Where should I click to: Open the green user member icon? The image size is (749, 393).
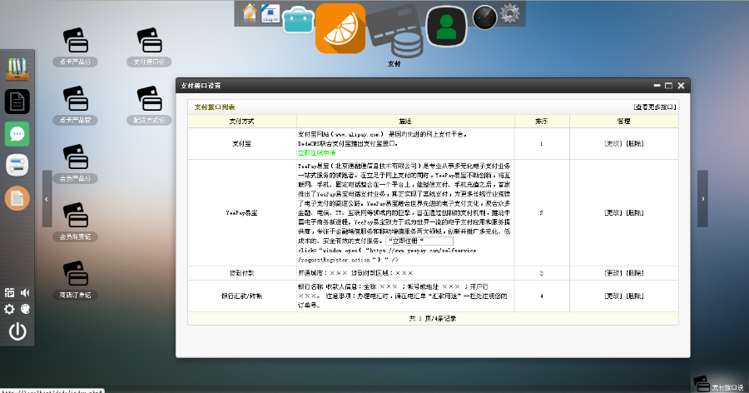pos(446,27)
